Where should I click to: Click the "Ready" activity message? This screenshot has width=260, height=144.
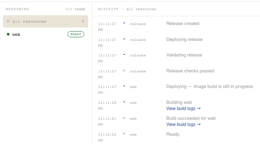tap(173, 134)
